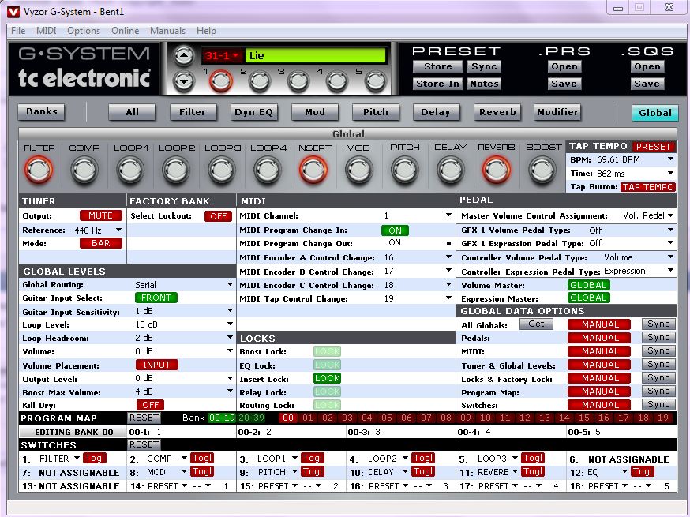Click Get for All Globals
The width and height of the screenshot is (690, 517).
click(x=536, y=324)
